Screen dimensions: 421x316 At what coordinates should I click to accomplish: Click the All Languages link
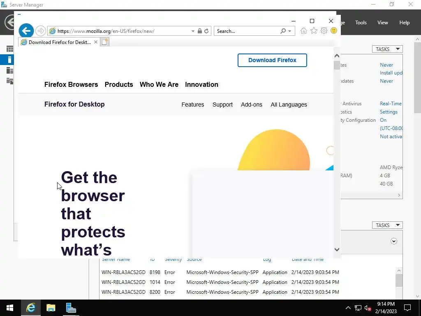[289, 105]
